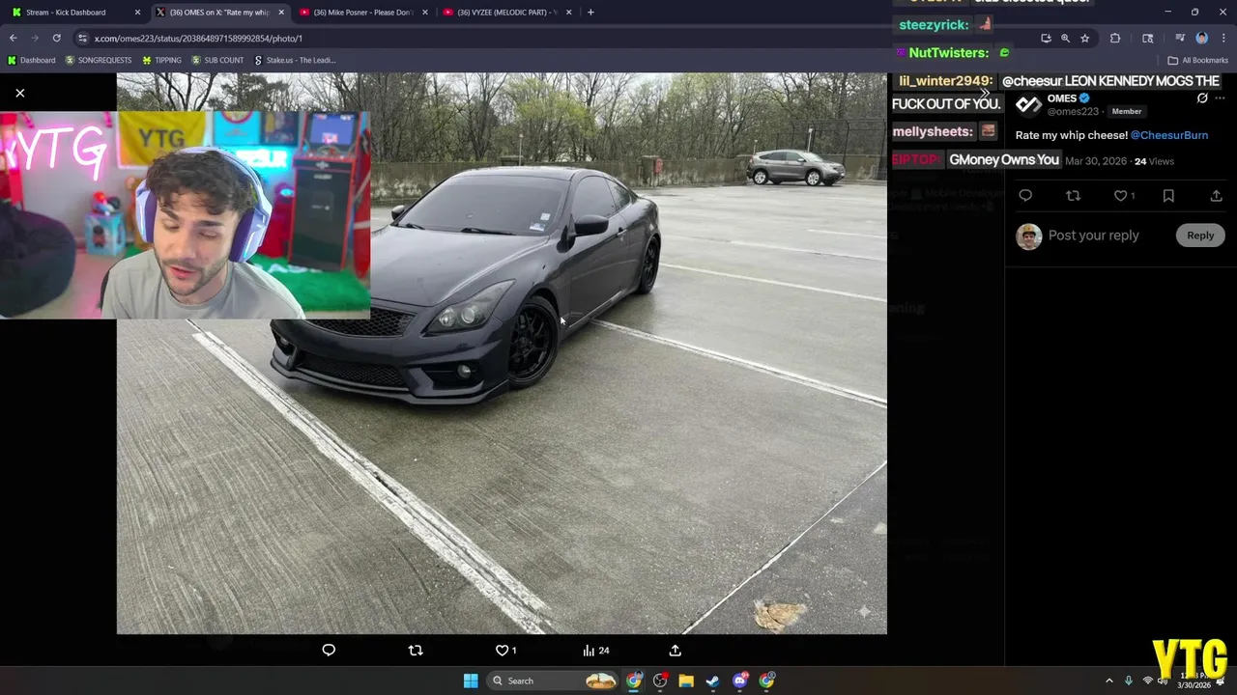Click the OMES display name
Image resolution: width=1237 pixels, height=695 pixels.
1062,98
